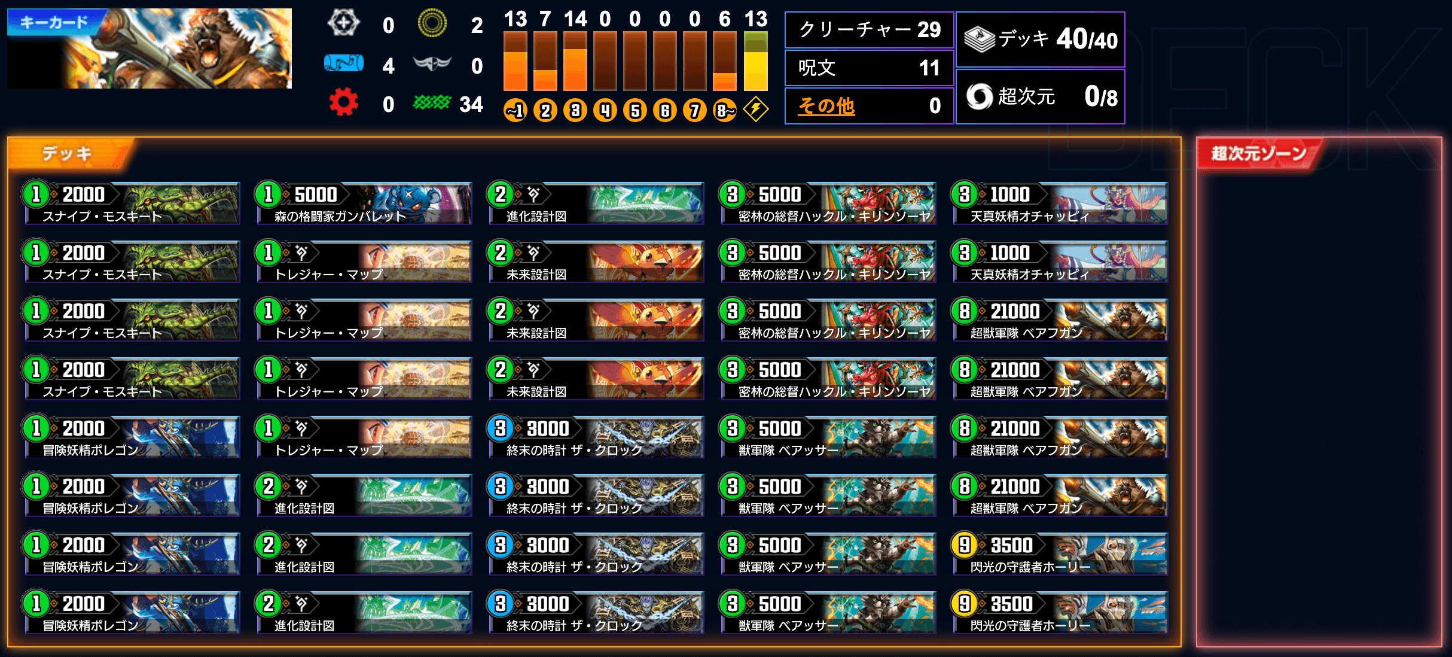Viewport: 1452px width, 657px height.
Task: Click the cost 3 mana curve bar
Action: (575, 61)
